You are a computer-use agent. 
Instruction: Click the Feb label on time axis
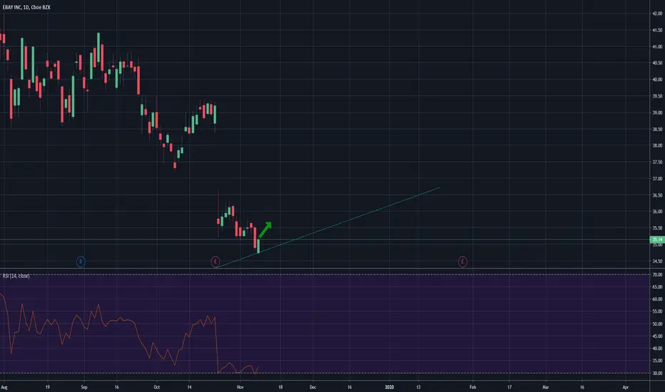point(472,387)
